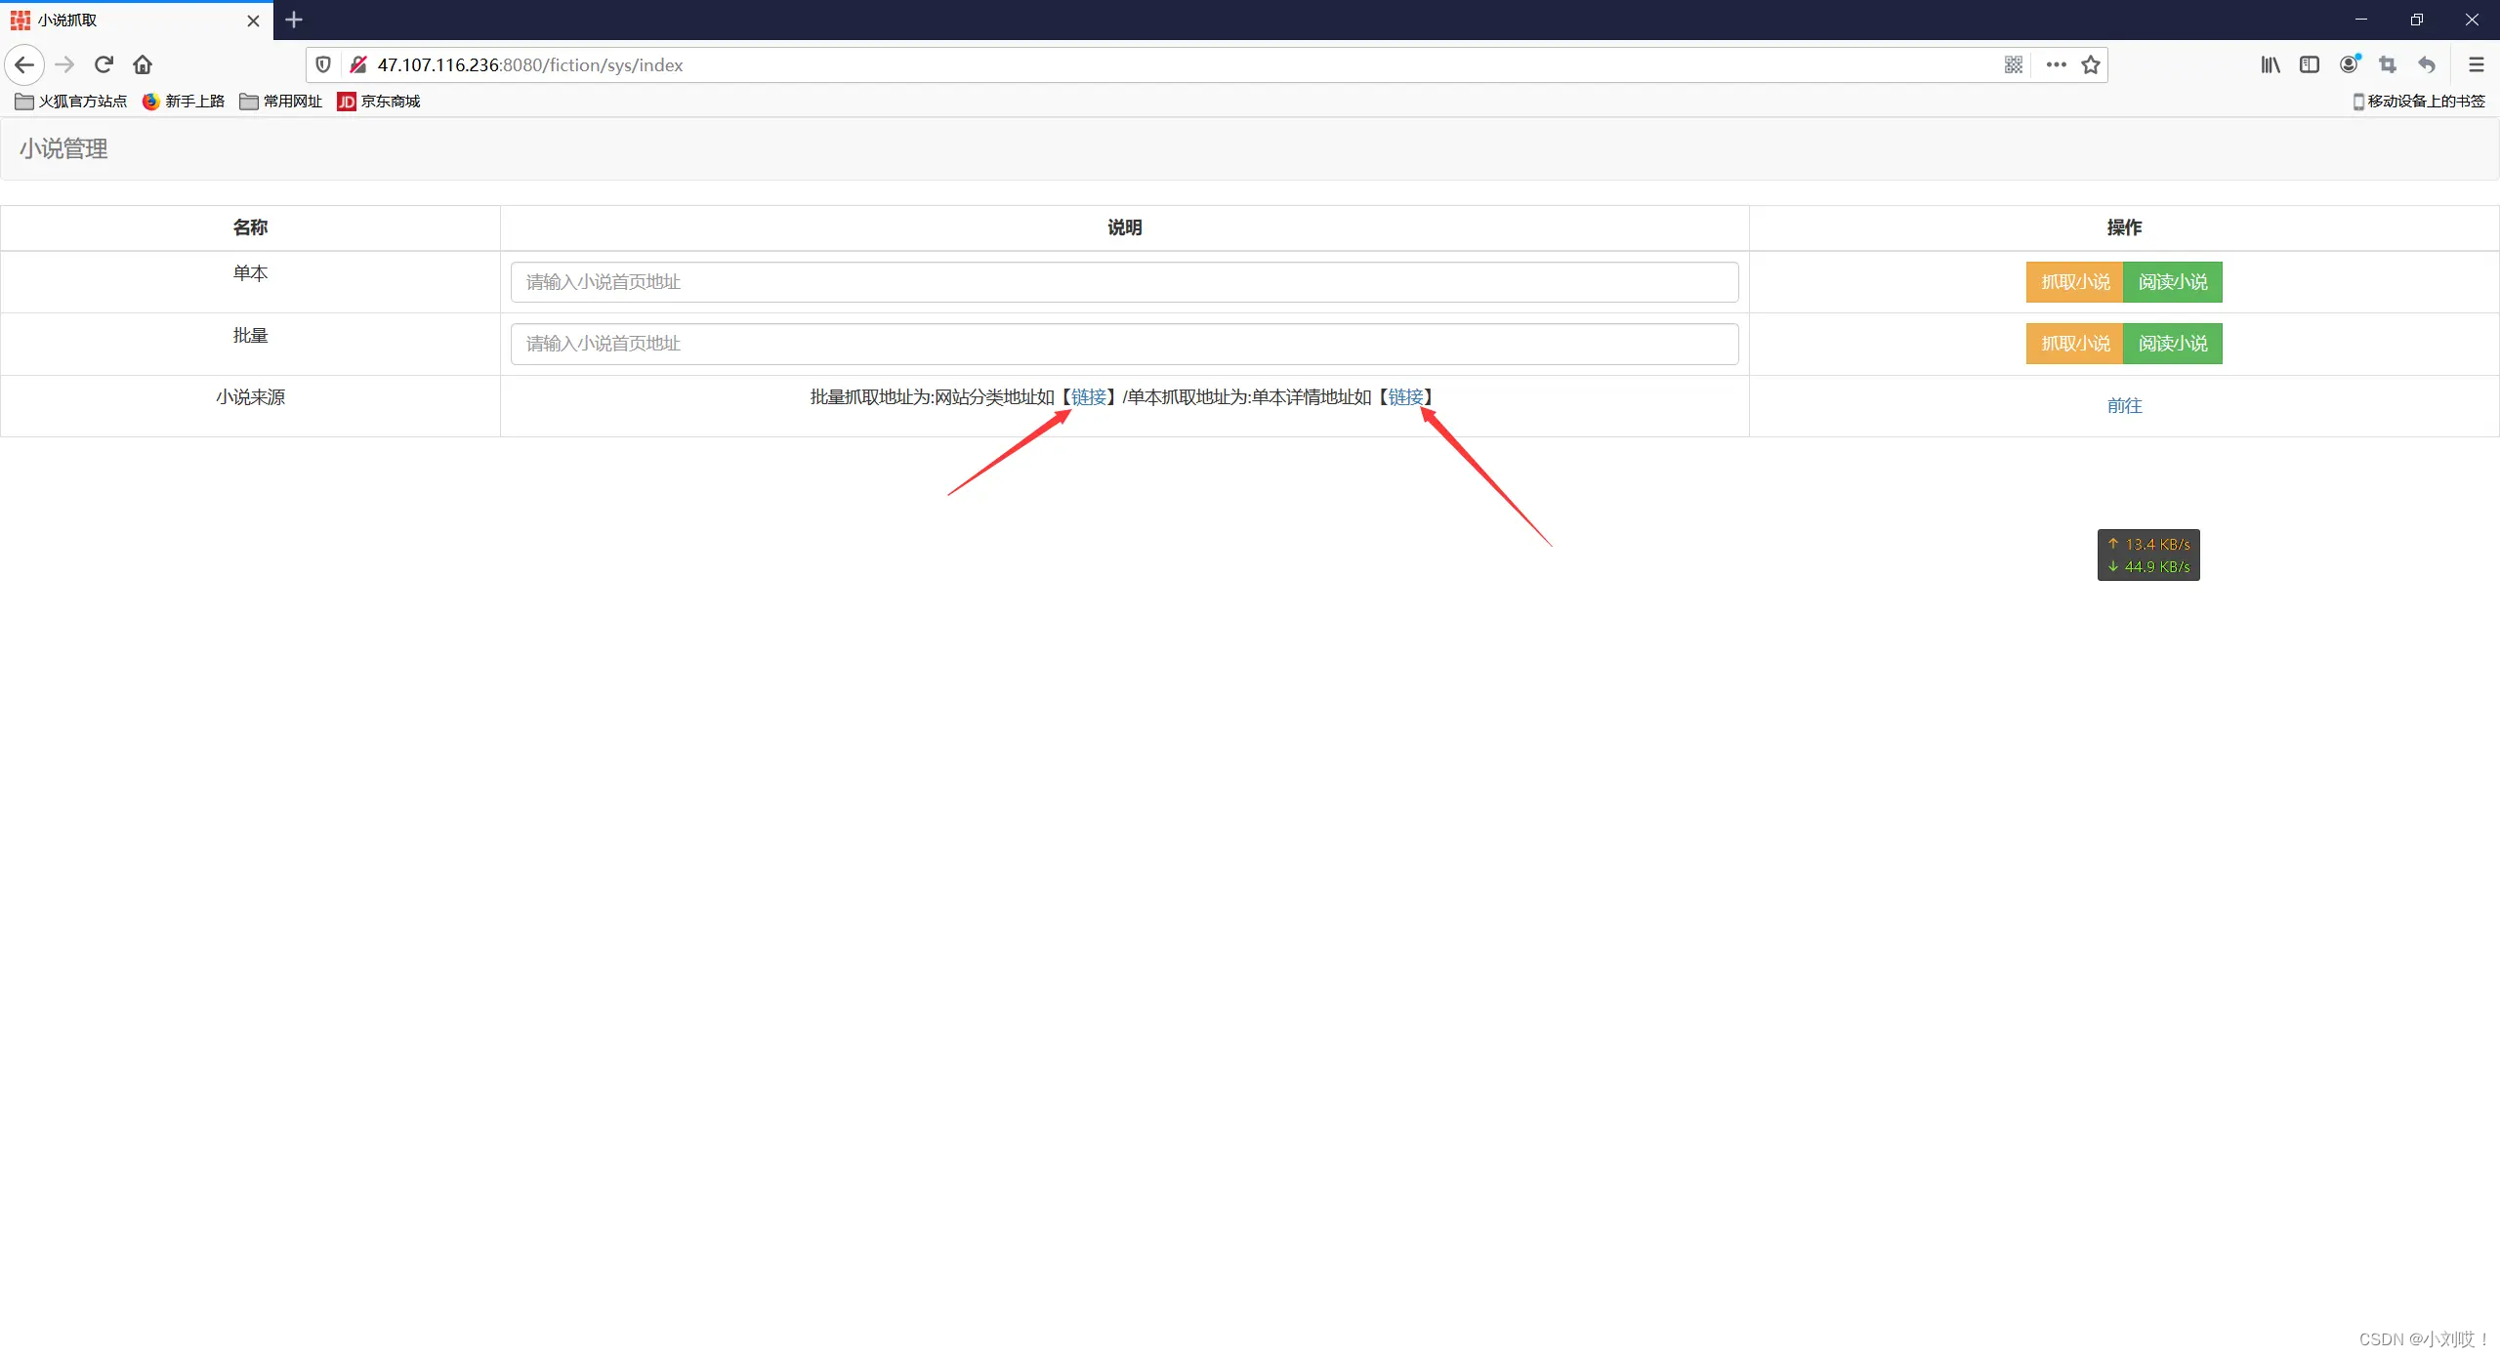The height and width of the screenshot is (1357, 2500).
Task: Click the insecure connection lock icon
Action: click(x=358, y=65)
